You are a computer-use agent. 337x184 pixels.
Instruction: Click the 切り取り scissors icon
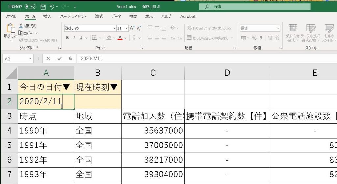pos(21,26)
